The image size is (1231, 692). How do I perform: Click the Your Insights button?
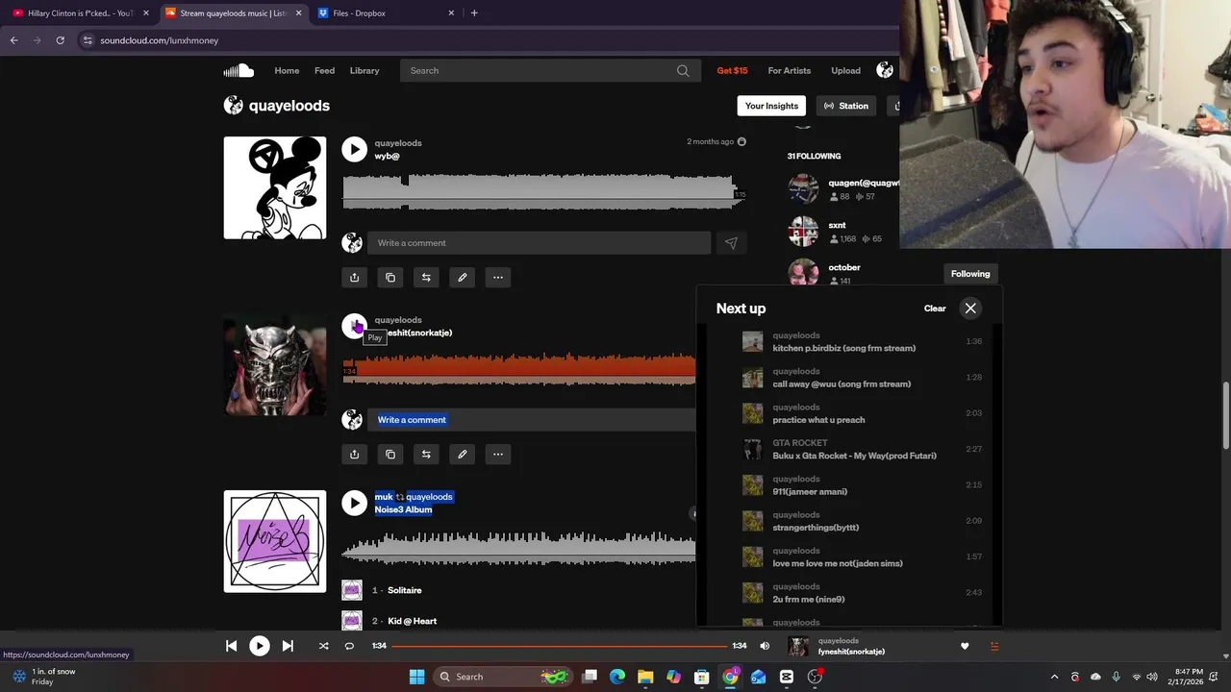coord(771,106)
